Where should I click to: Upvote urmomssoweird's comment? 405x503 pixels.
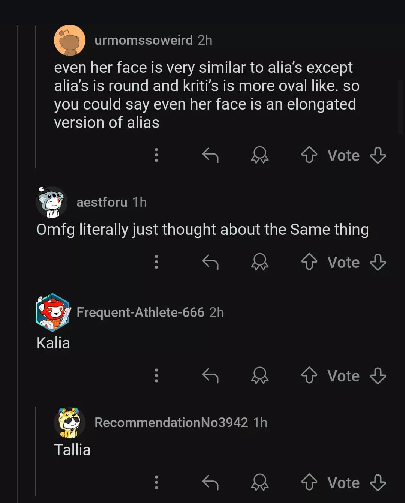(309, 155)
